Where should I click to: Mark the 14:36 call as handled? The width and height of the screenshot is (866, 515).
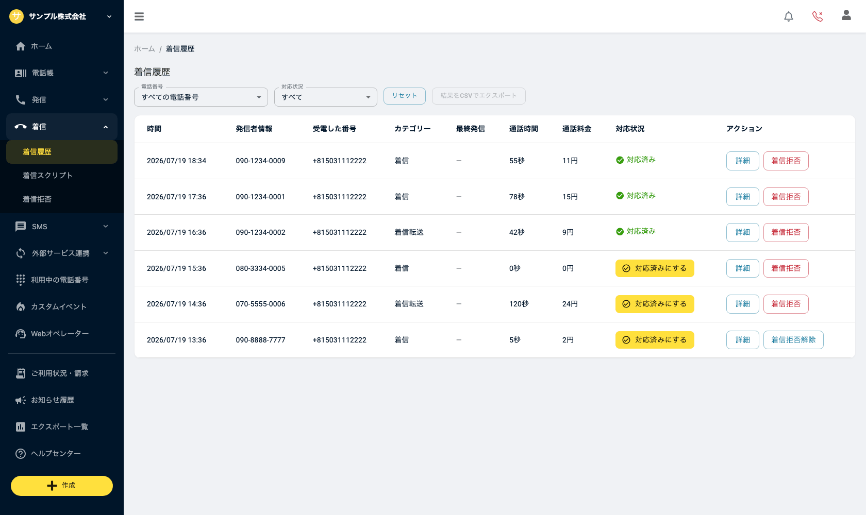coord(655,304)
